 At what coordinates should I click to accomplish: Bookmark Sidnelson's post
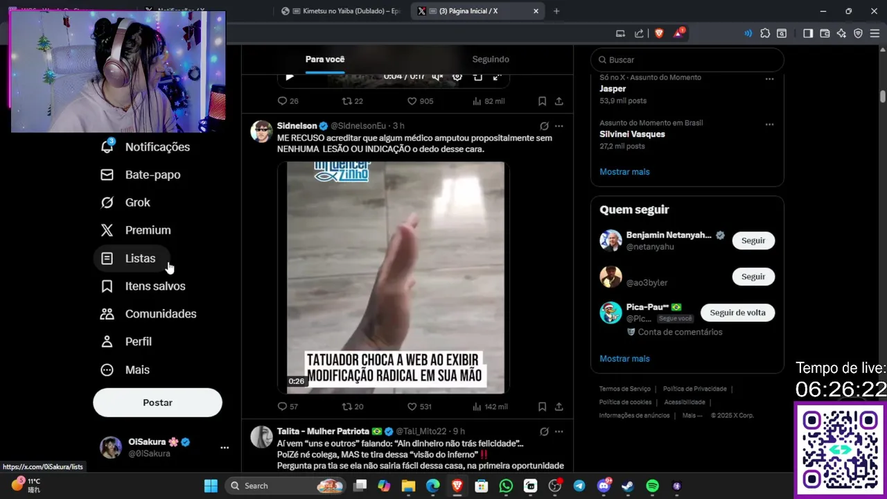[542, 407]
